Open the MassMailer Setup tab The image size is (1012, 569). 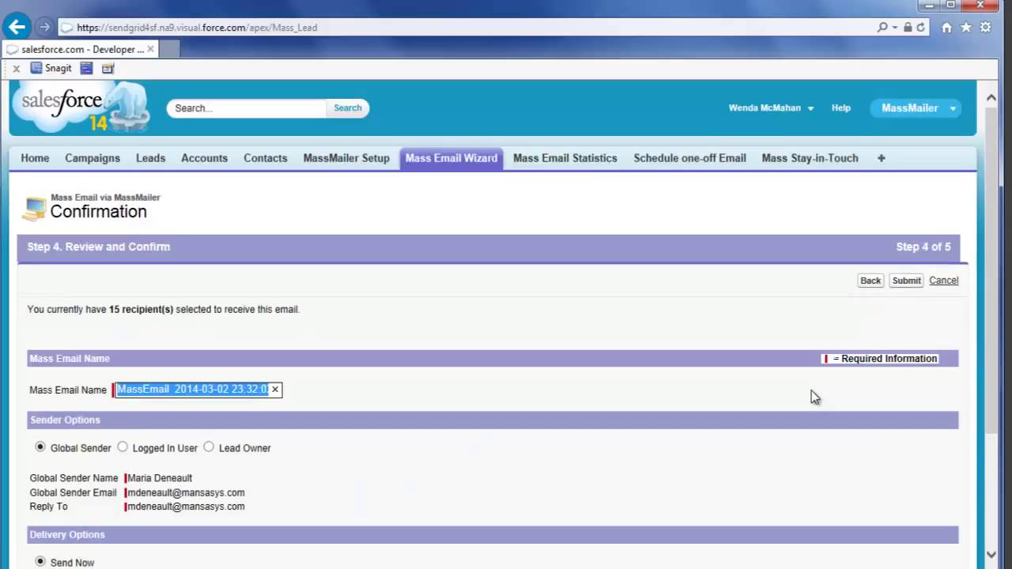346,158
